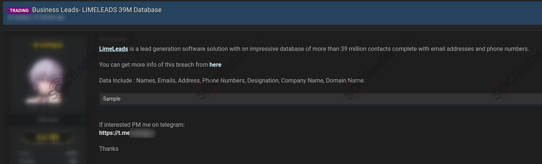
Task: Click the "Data Include" fields line
Action: click(232, 80)
